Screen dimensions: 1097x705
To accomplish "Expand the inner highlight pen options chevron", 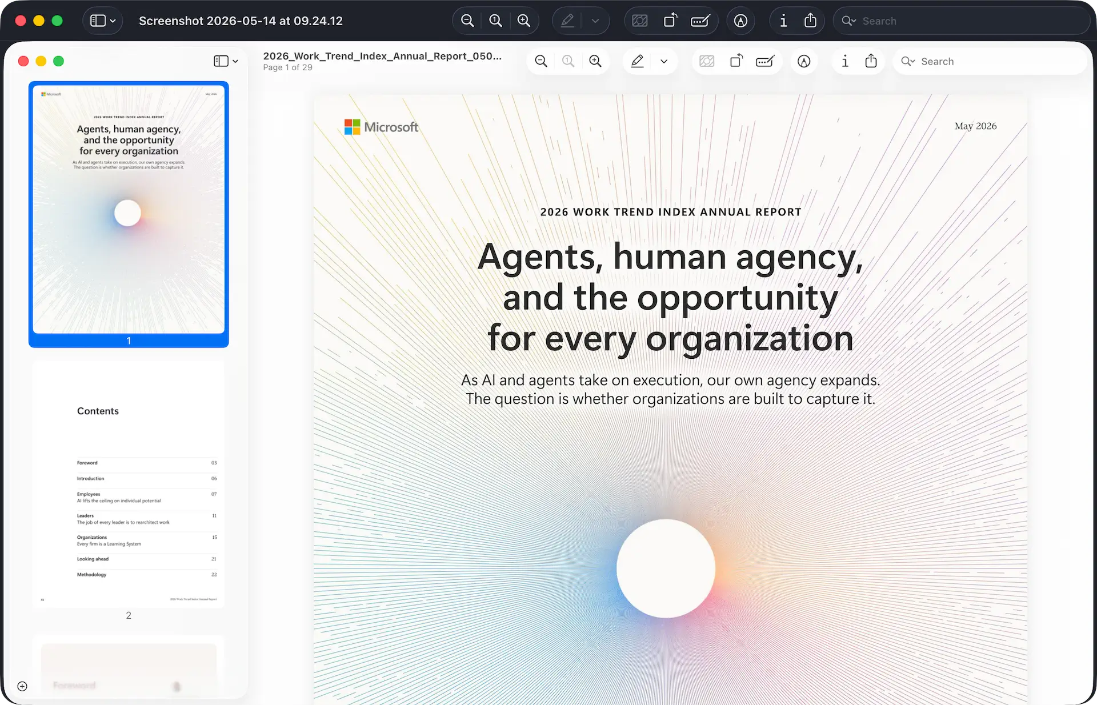I will [x=664, y=61].
